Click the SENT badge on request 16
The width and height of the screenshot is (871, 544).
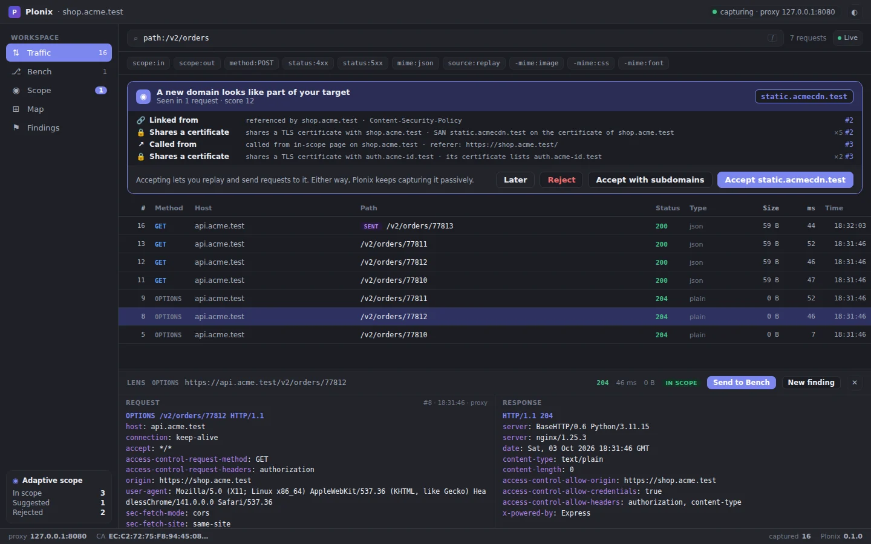[371, 226]
